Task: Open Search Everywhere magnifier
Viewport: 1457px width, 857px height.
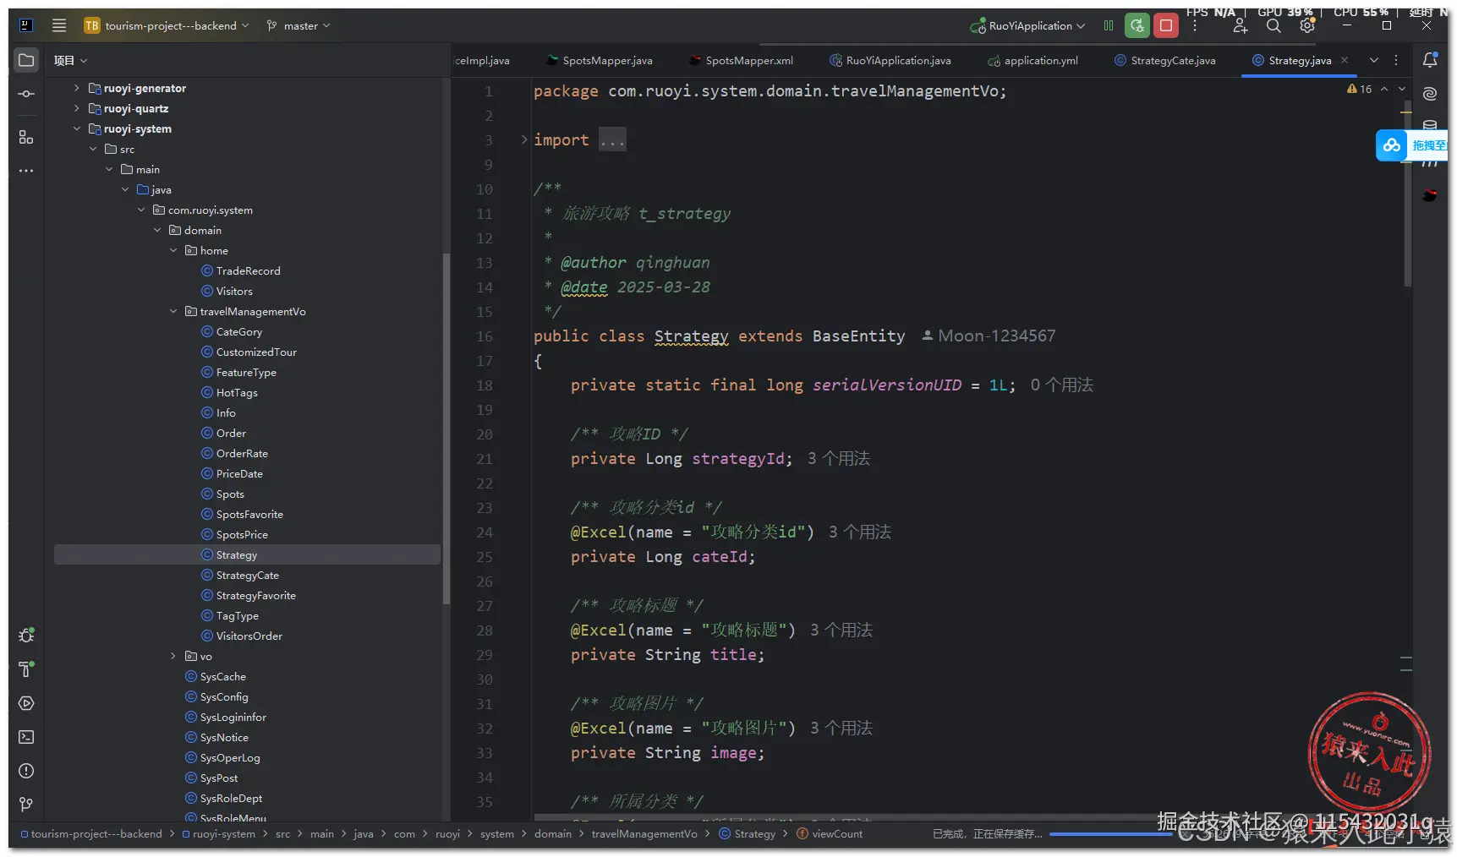Action: (x=1274, y=26)
